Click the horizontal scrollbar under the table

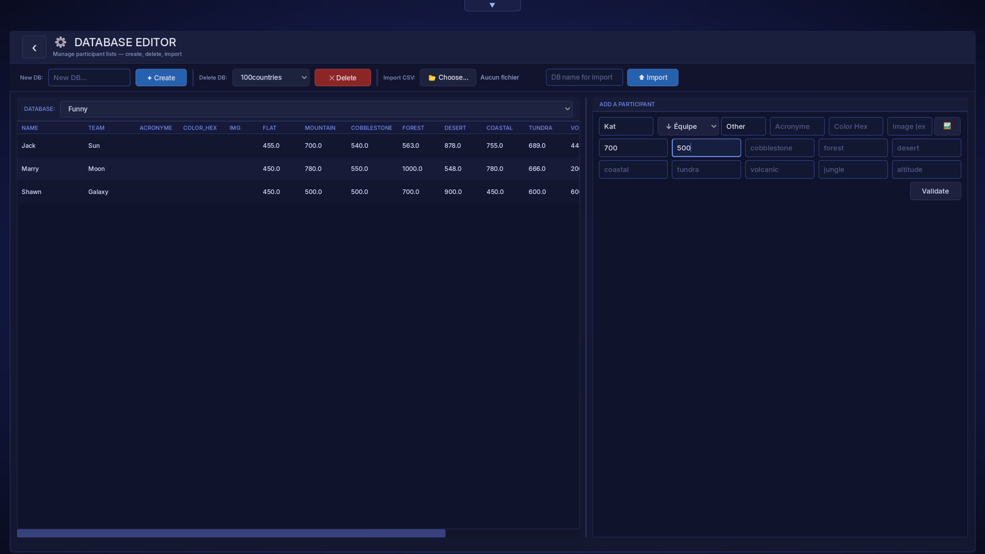[x=231, y=533]
